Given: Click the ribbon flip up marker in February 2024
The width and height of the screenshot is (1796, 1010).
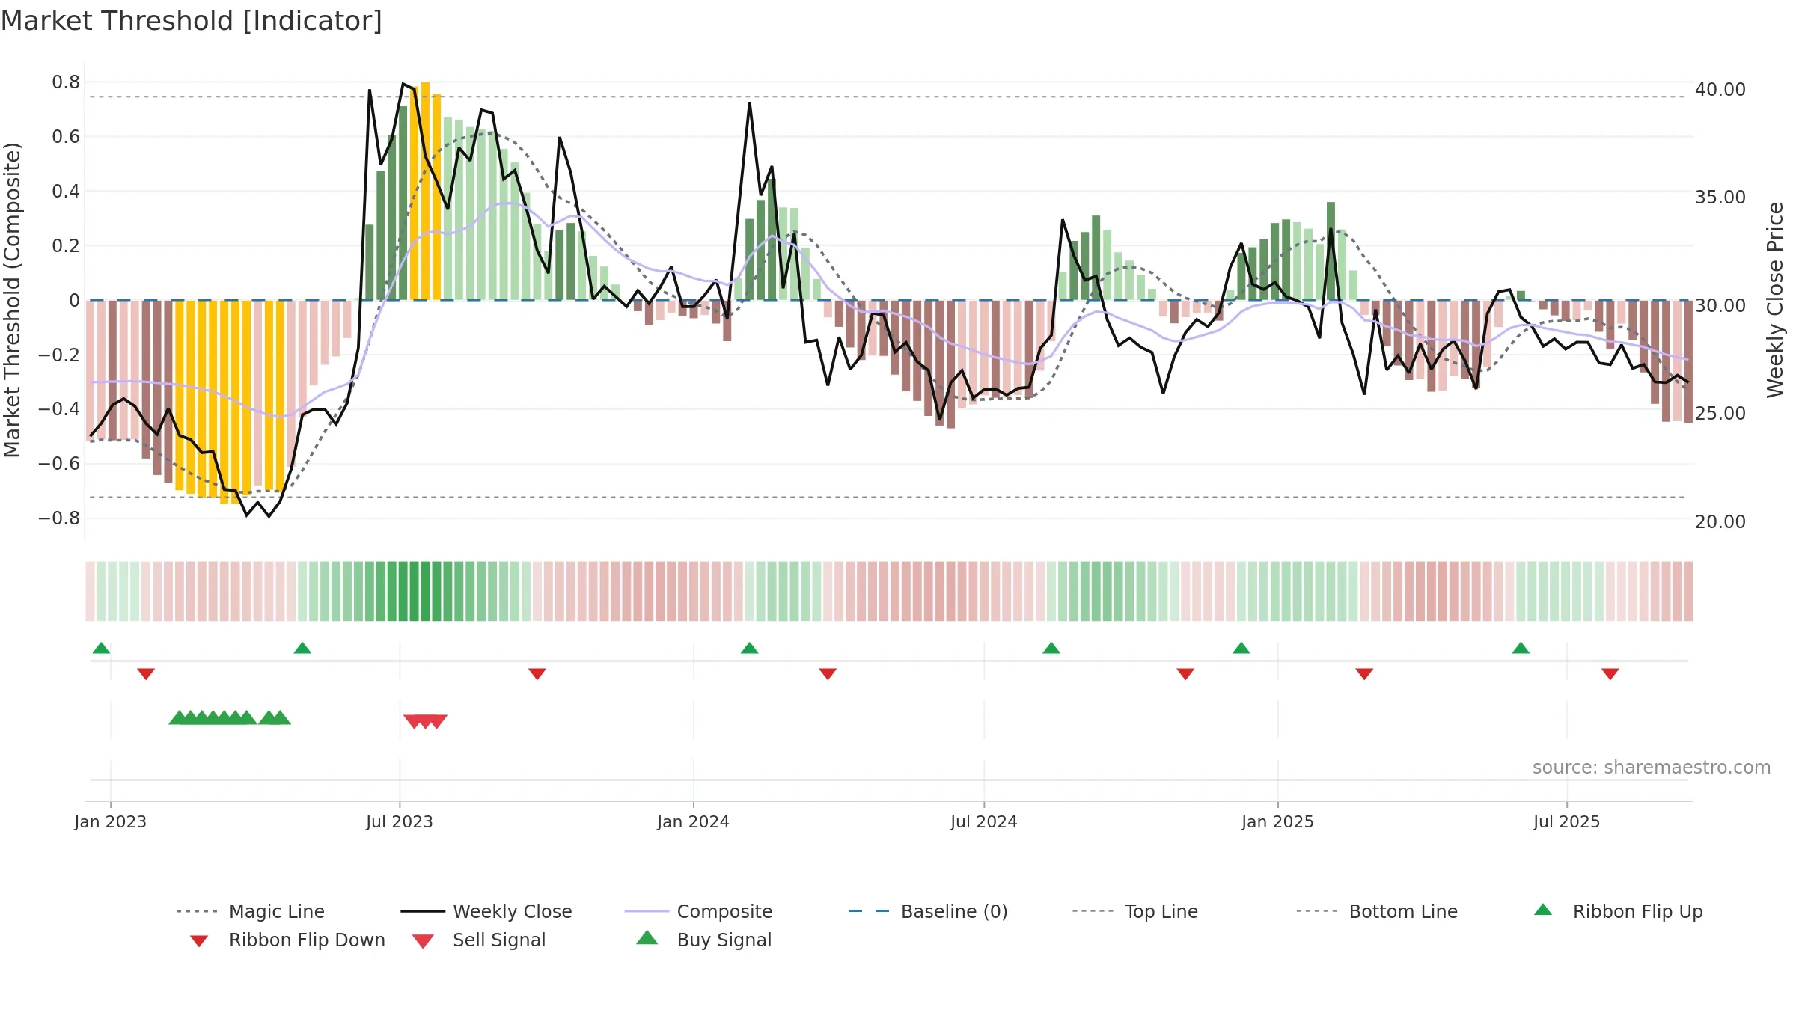Looking at the screenshot, I should [750, 648].
